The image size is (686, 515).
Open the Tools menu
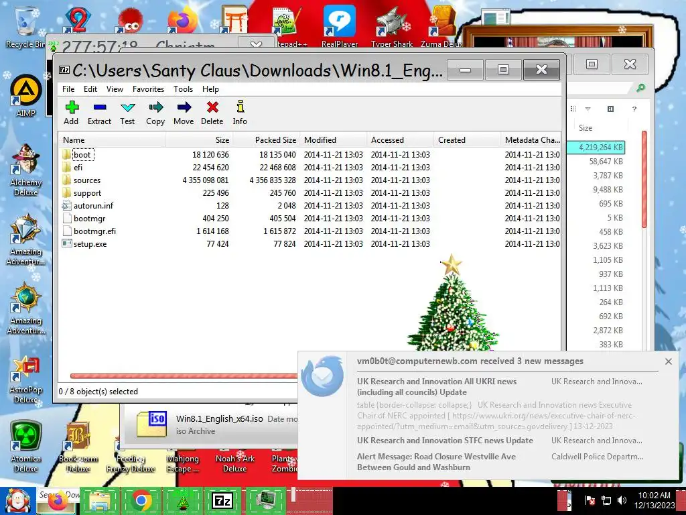tap(183, 89)
